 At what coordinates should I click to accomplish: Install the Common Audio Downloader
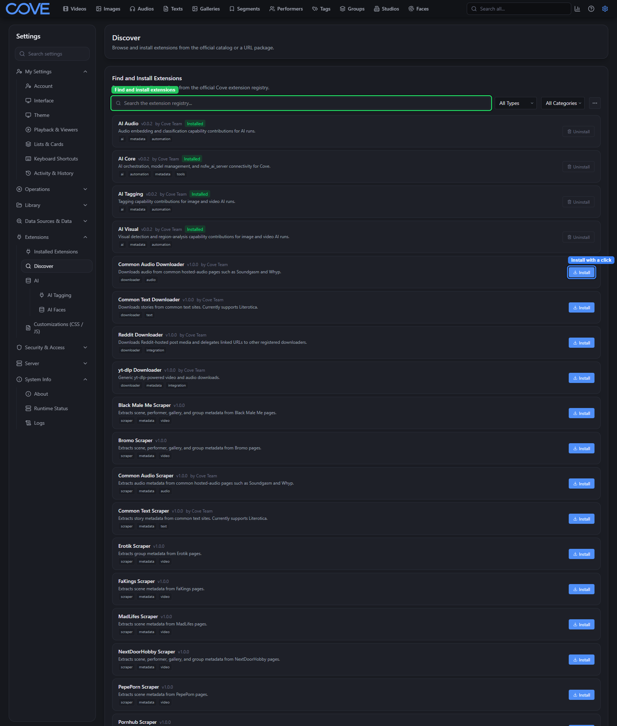[581, 272]
